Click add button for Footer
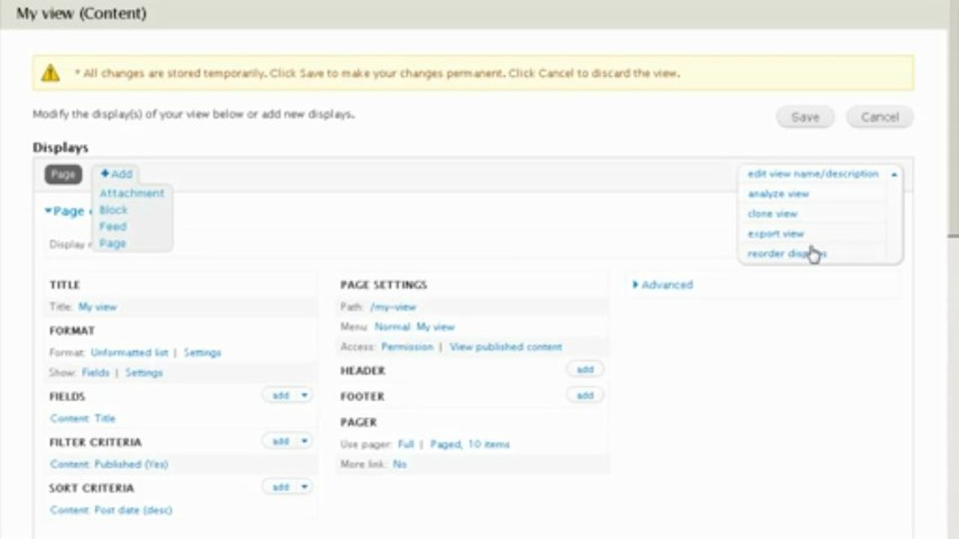The width and height of the screenshot is (959, 539). click(585, 395)
